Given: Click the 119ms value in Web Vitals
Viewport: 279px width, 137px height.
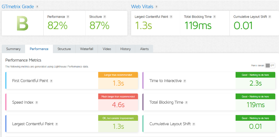Looking at the screenshot, I should 198,25.
